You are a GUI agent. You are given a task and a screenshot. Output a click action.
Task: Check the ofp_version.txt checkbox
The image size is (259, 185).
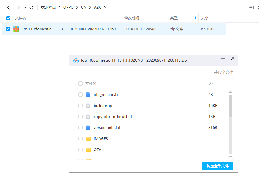[80, 95]
